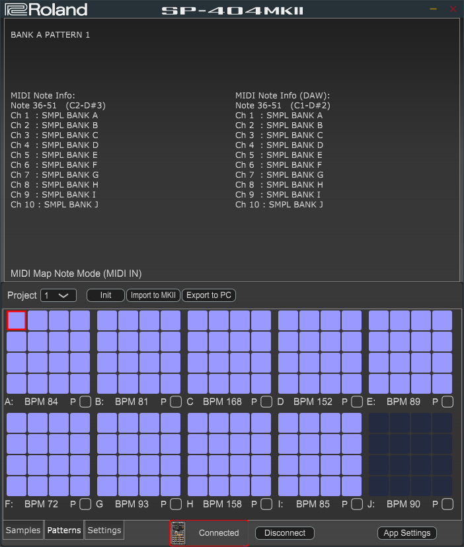Toggle the P checkbox for bank F

point(85,504)
